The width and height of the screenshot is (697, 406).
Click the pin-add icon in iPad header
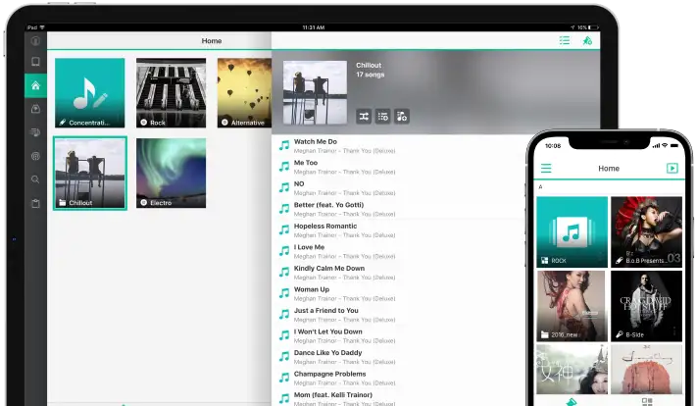tap(587, 41)
